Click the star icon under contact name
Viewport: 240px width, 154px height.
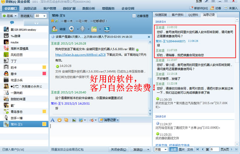(x=52, y=21)
